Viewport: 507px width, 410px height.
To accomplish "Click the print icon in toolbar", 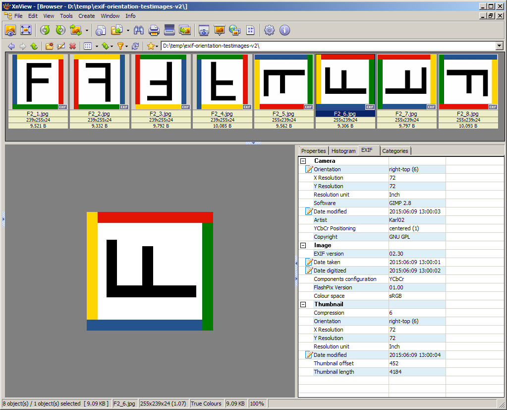I will point(154,30).
